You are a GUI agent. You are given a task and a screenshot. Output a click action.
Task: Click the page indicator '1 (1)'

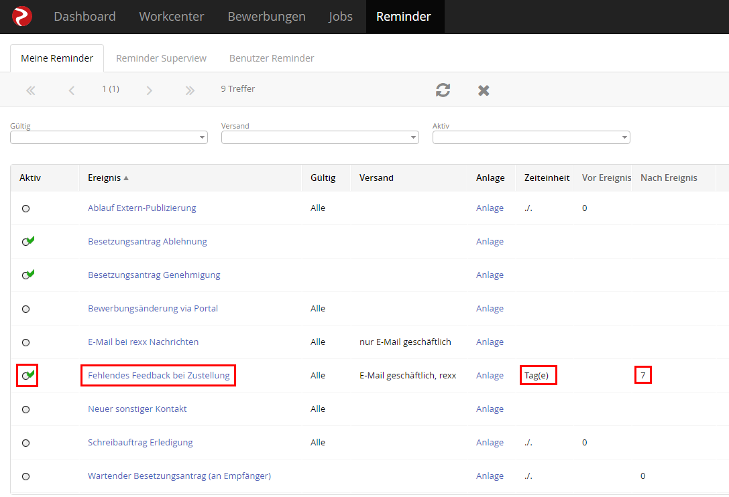[111, 88]
